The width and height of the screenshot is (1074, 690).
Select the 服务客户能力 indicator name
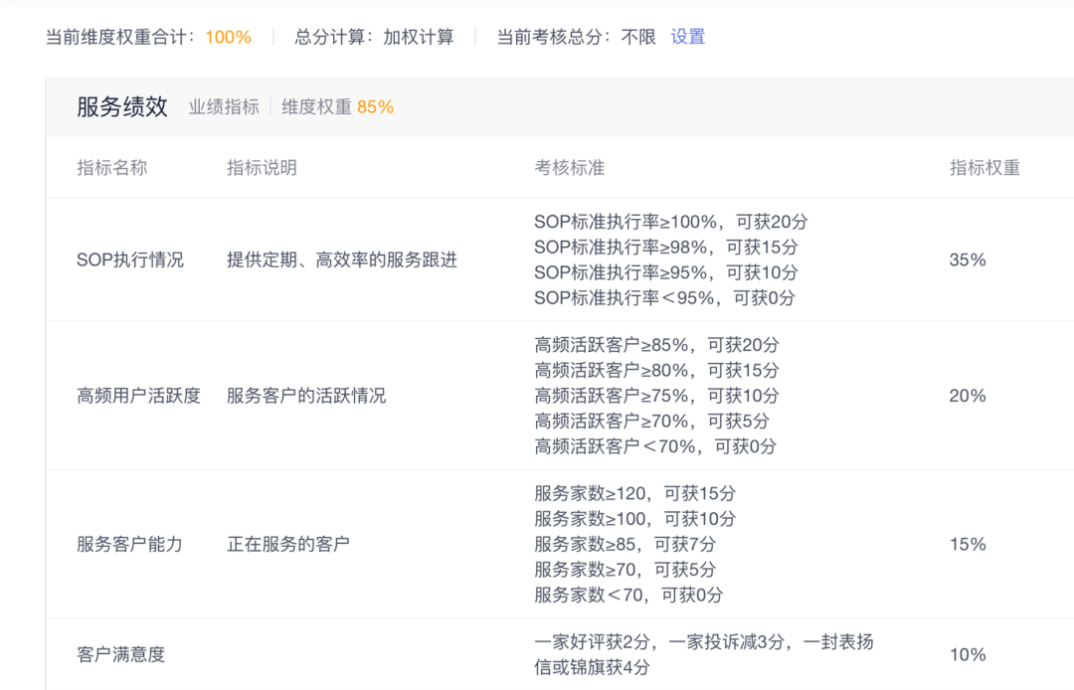129,544
